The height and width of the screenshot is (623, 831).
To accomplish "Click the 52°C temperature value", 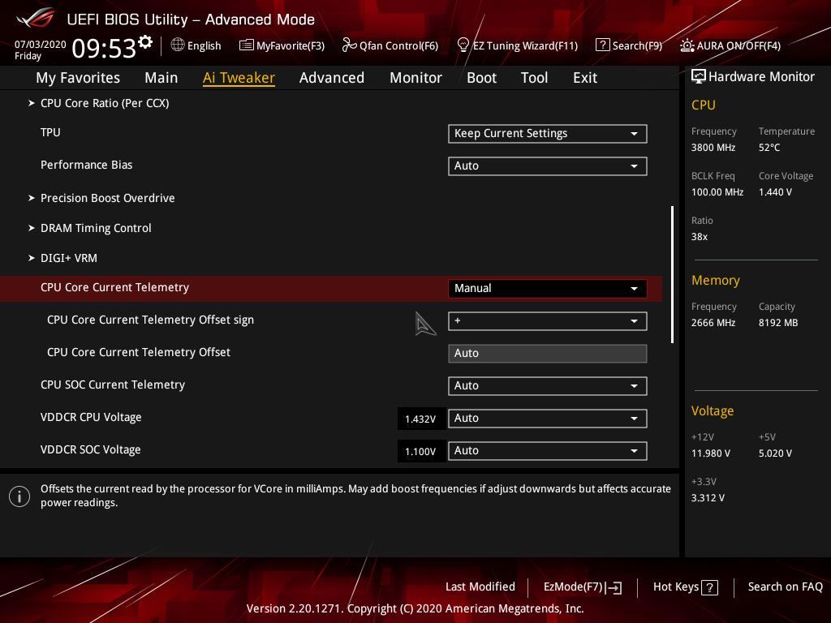I will 769,148.
